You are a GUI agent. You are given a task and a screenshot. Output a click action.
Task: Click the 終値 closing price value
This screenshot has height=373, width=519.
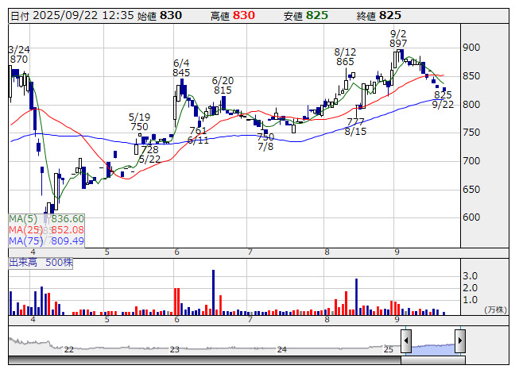click(x=390, y=15)
